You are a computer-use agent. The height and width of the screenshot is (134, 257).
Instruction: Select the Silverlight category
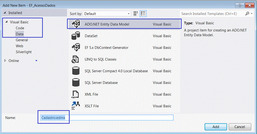(24, 52)
